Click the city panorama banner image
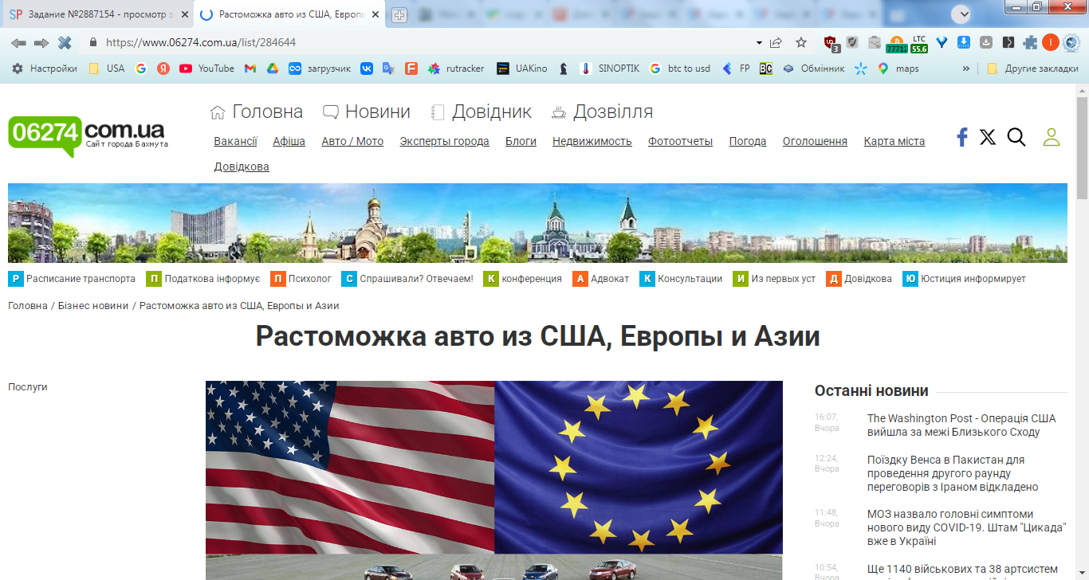 point(537,223)
